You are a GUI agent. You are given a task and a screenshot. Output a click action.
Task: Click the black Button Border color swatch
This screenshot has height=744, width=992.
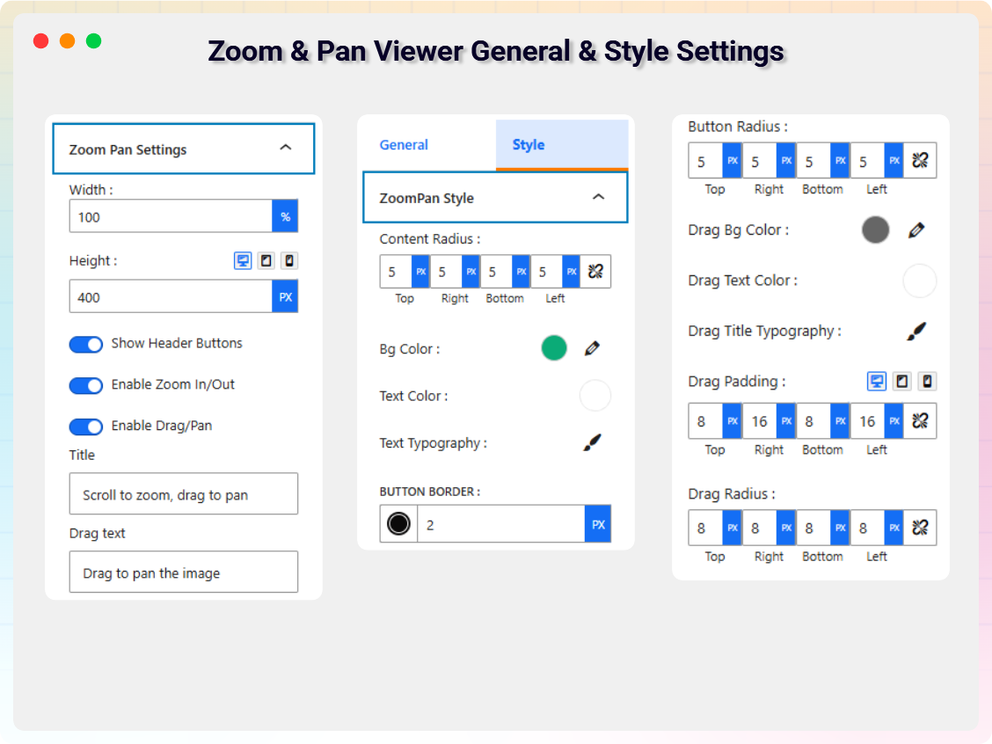point(398,524)
